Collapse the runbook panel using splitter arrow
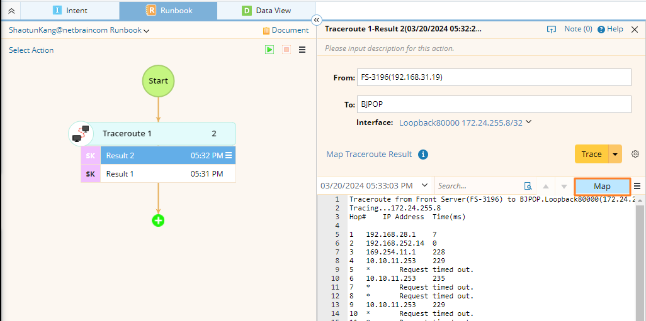This screenshot has height=321, width=646. [317, 19]
